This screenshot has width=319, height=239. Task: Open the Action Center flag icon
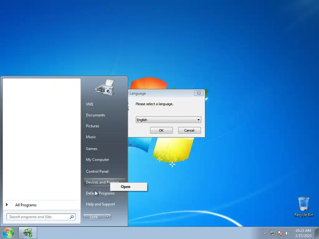click(280, 233)
